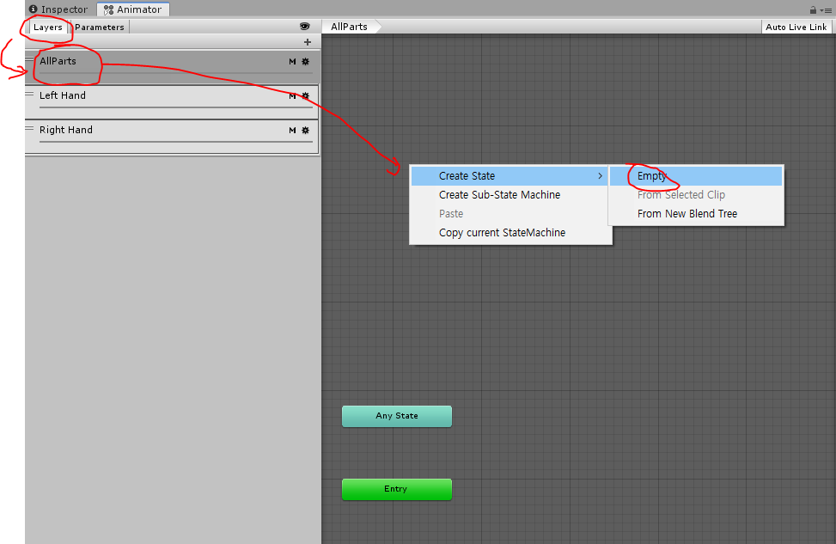This screenshot has height=544, width=836.
Task: Switch to the Animator tab
Action: pyautogui.click(x=133, y=9)
